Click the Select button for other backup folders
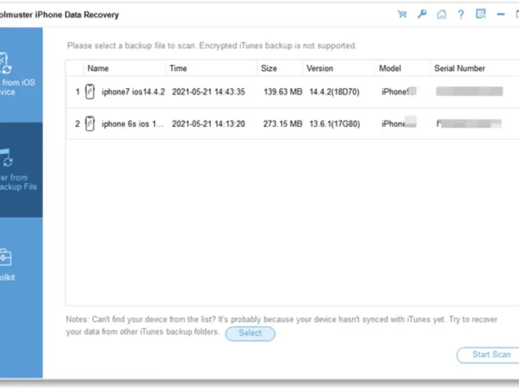This screenshot has height=389, width=519. tap(250, 333)
